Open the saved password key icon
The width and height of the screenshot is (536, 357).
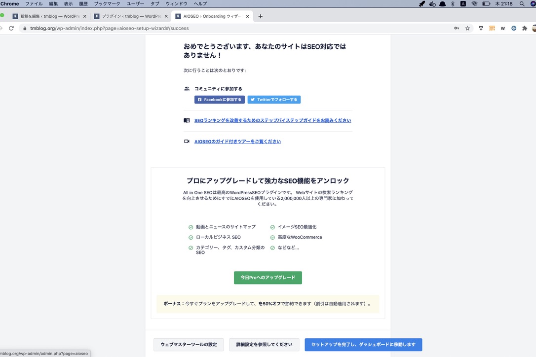tap(457, 29)
